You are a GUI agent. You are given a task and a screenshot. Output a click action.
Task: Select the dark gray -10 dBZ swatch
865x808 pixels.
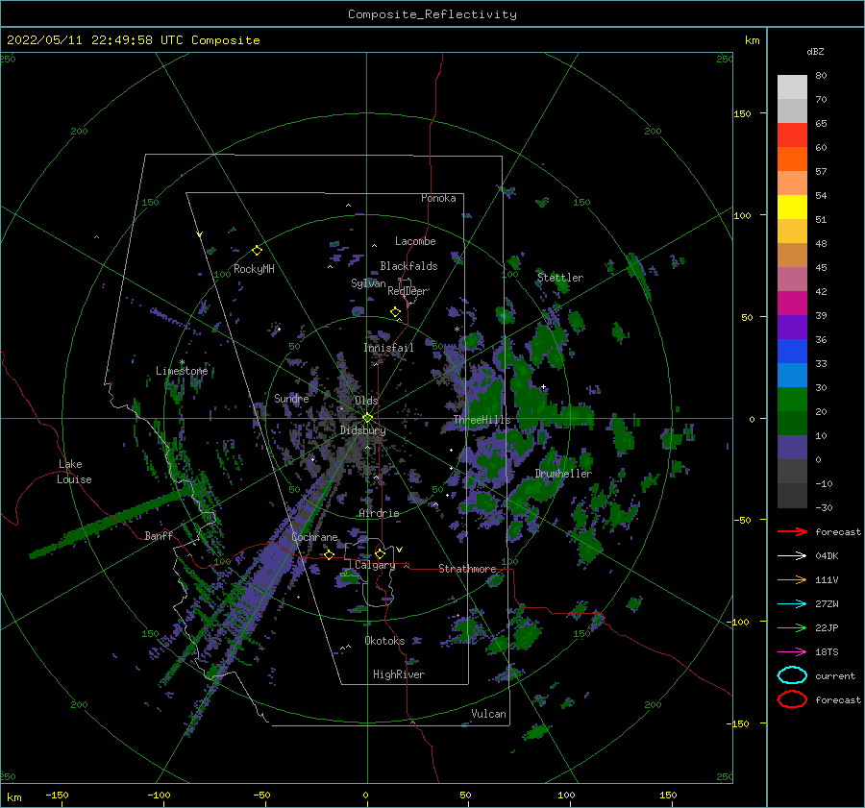pyautogui.click(x=792, y=496)
